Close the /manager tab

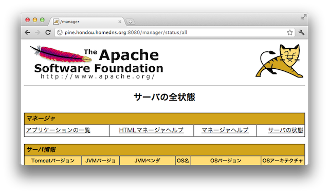[120, 22]
